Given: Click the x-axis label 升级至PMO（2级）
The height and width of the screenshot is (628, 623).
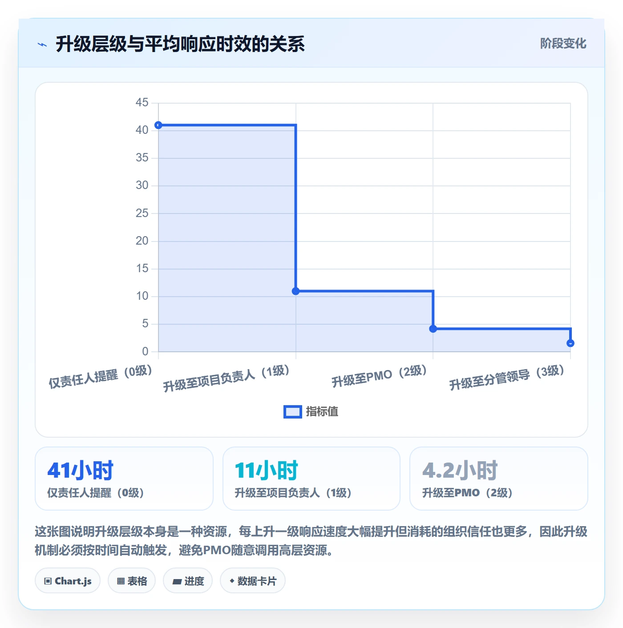Looking at the screenshot, I should tap(379, 376).
